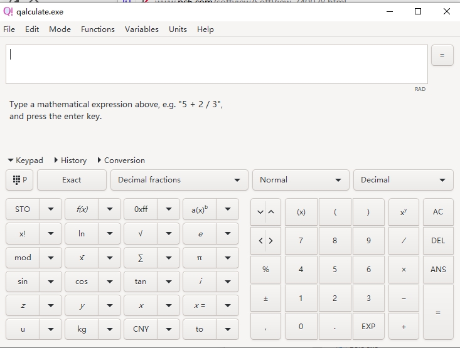Open the Units menu
This screenshot has height=348, width=460.
pos(178,29)
